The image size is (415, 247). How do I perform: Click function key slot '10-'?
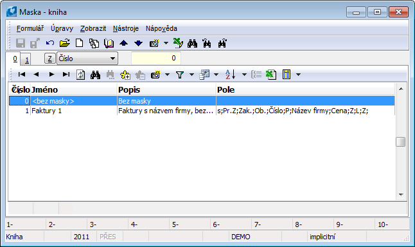point(393,224)
